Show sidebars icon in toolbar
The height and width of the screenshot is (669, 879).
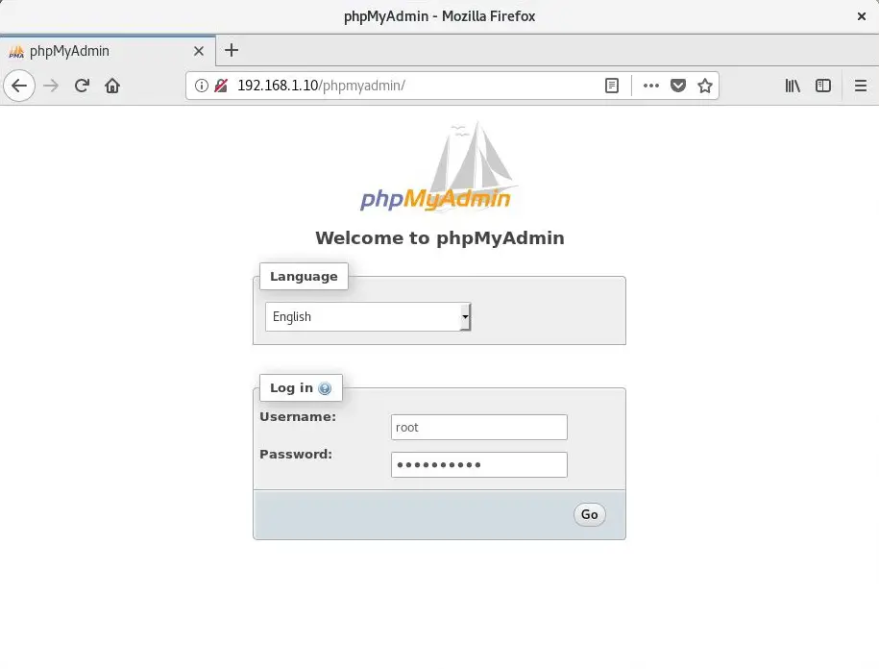(823, 86)
